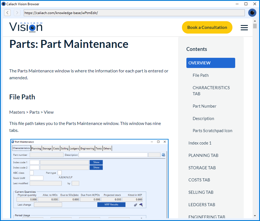
Task: Open the Costs tab
Action: tap(56, 149)
